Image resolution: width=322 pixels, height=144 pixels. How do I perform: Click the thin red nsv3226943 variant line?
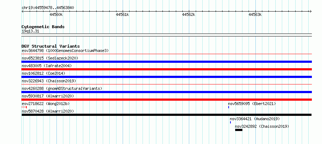click(167, 84)
